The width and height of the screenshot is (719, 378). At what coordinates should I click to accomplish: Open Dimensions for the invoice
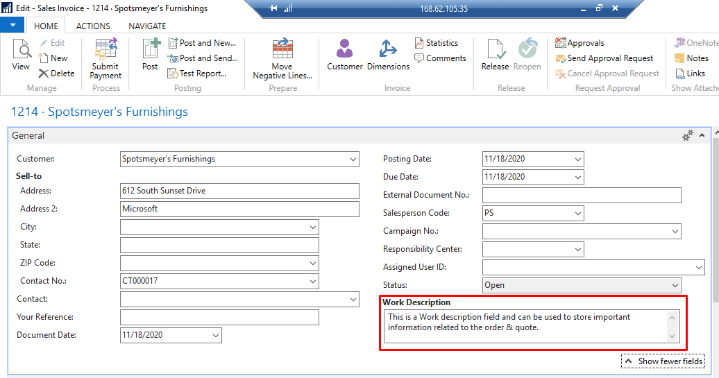[x=389, y=55]
